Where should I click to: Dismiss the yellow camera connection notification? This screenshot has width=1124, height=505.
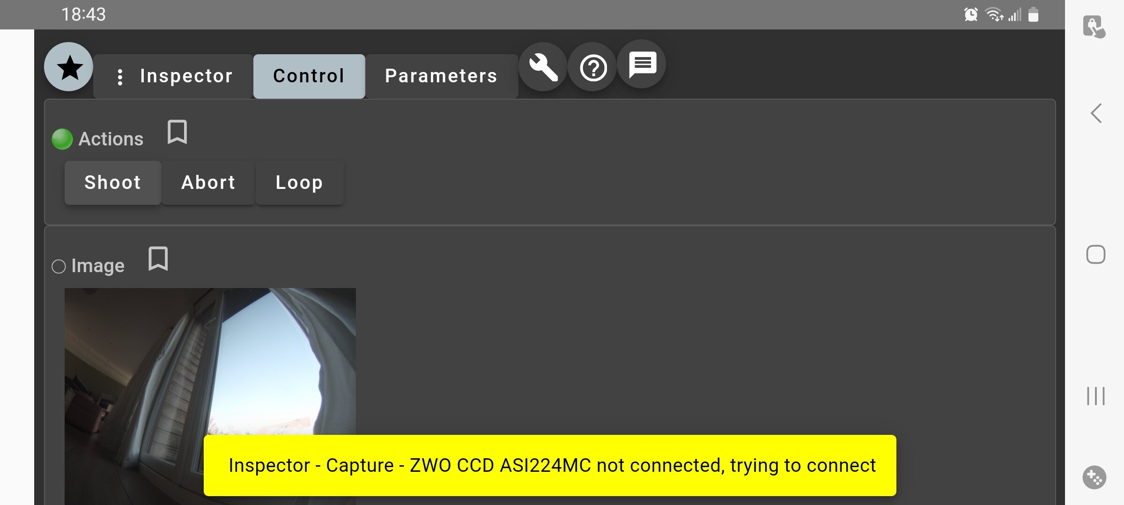[550, 465]
